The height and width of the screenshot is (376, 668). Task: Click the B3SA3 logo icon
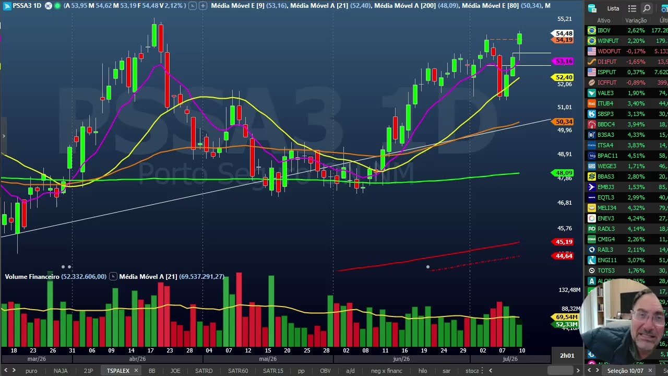[591, 135]
